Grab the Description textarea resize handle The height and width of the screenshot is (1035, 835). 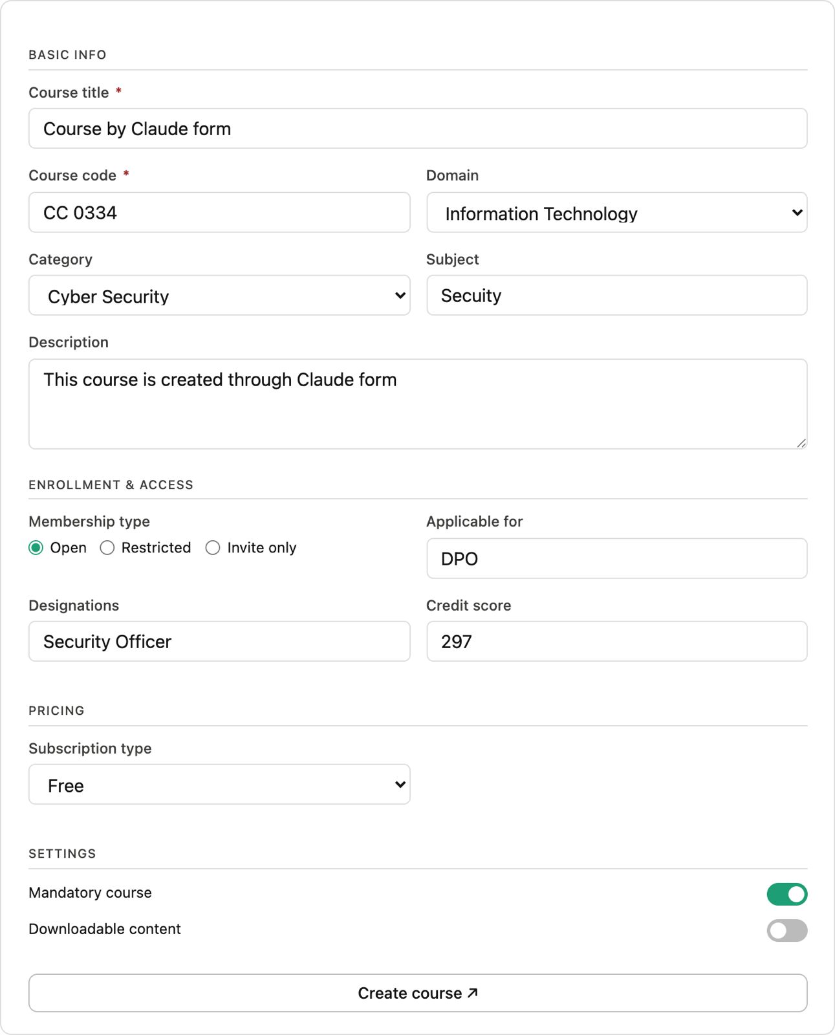pyautogui.click(x=801, y=443)
